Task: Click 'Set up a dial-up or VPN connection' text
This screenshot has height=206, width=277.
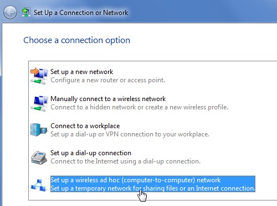Action: point(130,134)
